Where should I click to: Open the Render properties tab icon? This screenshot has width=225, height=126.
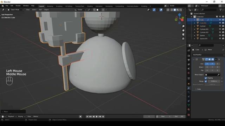pyautogui.click(x=189, y=56)
